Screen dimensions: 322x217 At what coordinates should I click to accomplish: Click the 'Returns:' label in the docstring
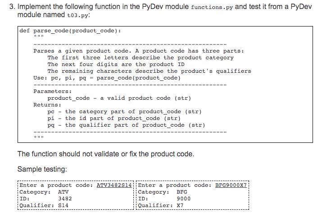(x=47, y=105)
